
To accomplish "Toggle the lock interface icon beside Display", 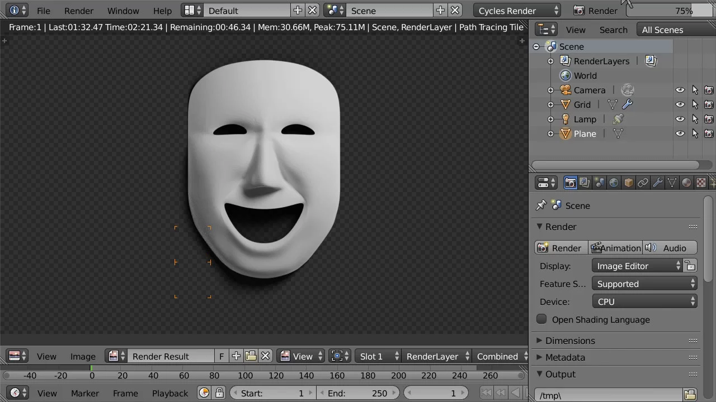I will pyautogui.click(x=690, y=266).
